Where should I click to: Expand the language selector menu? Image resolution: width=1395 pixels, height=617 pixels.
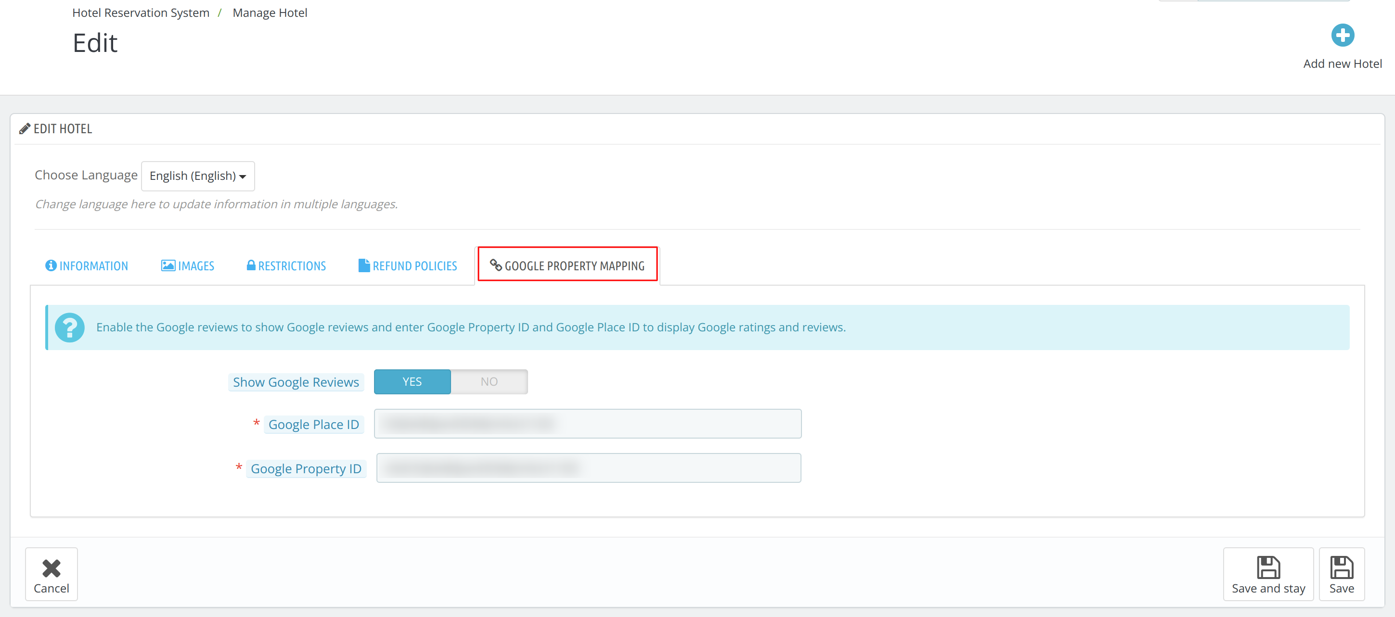click(198, 175)
